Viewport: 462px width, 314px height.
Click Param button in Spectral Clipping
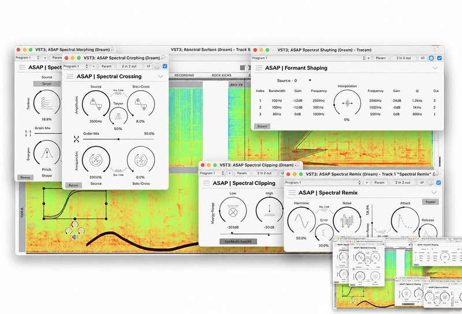pyautogui.click(x=242, y=173)
